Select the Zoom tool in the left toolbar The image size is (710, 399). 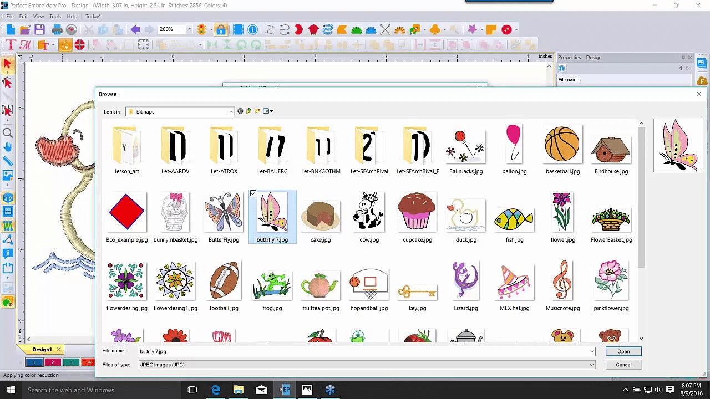(8, 132)
